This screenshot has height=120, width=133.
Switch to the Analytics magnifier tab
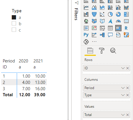click(113, 51)
